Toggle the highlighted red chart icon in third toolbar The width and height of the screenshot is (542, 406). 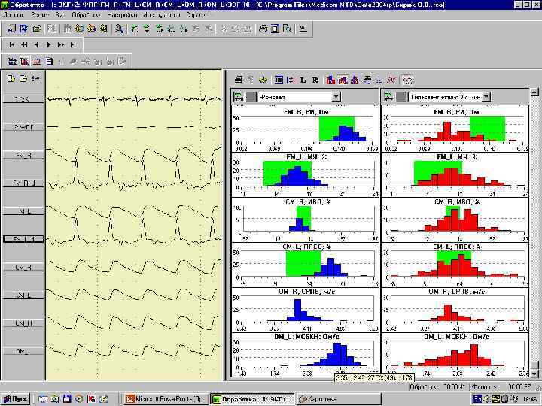click(x=24, y=62)
